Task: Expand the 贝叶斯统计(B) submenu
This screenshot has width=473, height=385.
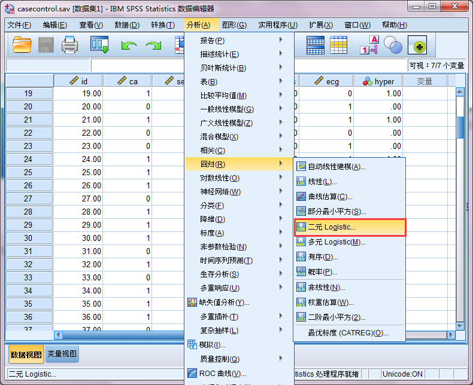Action: coord(239,68)
